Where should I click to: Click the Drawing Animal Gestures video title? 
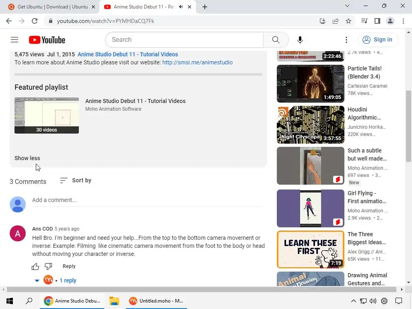click(x=367, y=279)
